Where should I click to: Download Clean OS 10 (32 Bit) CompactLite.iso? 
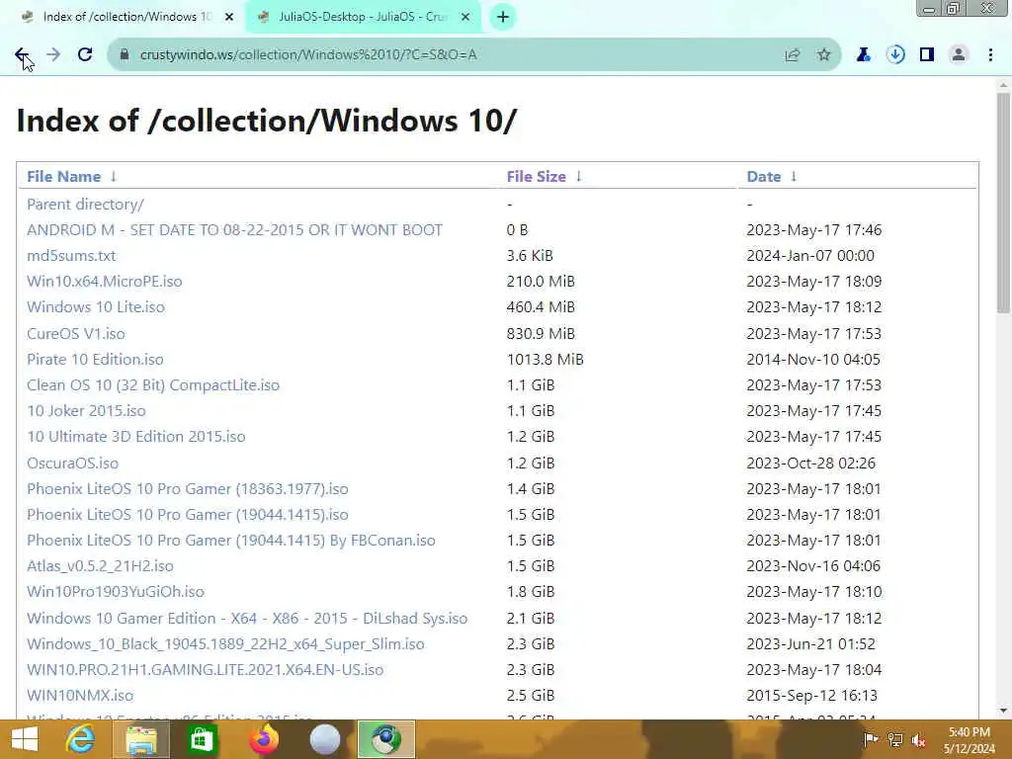(153, 385)
